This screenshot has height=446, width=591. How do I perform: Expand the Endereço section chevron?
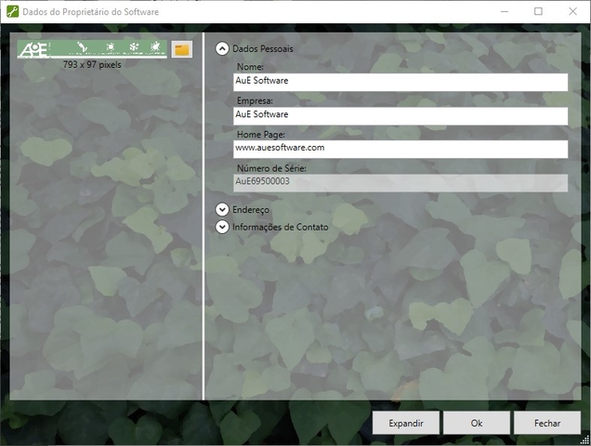[x=222, y=211]
